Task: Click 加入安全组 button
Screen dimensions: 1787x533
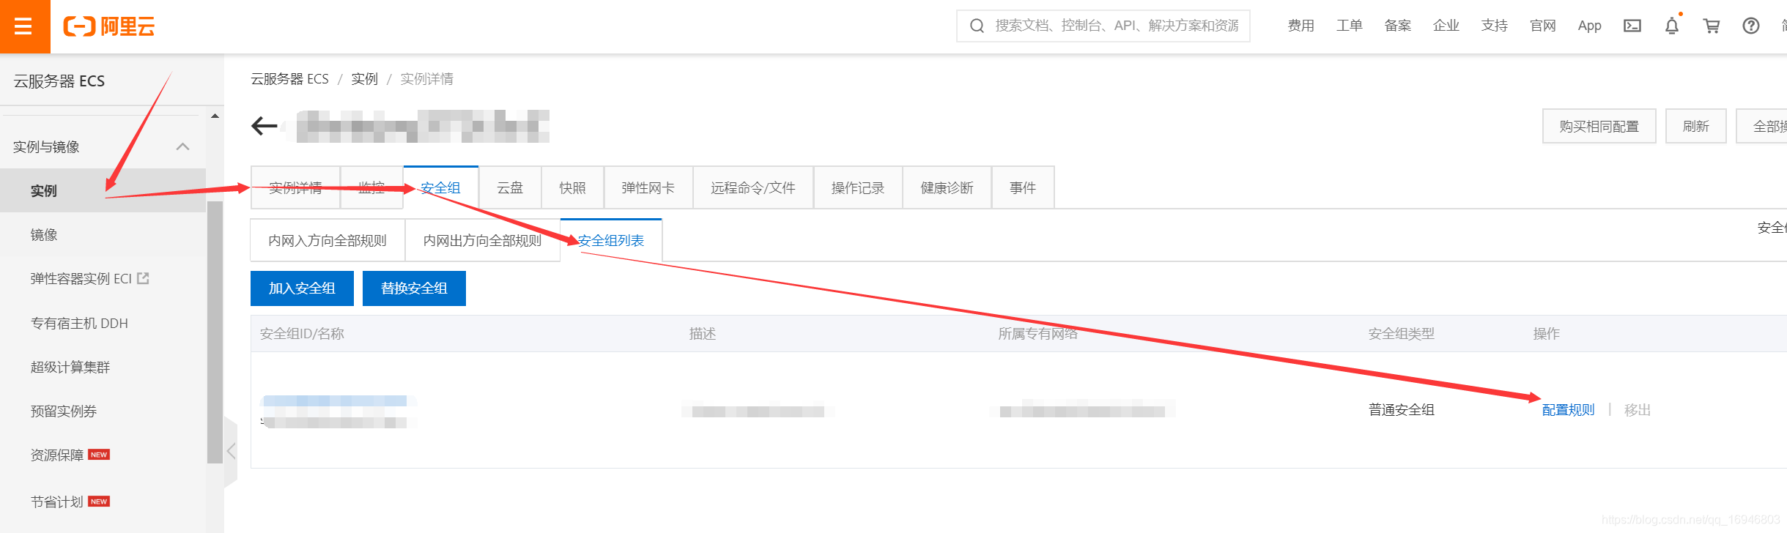Action: (x=302, y=288)
